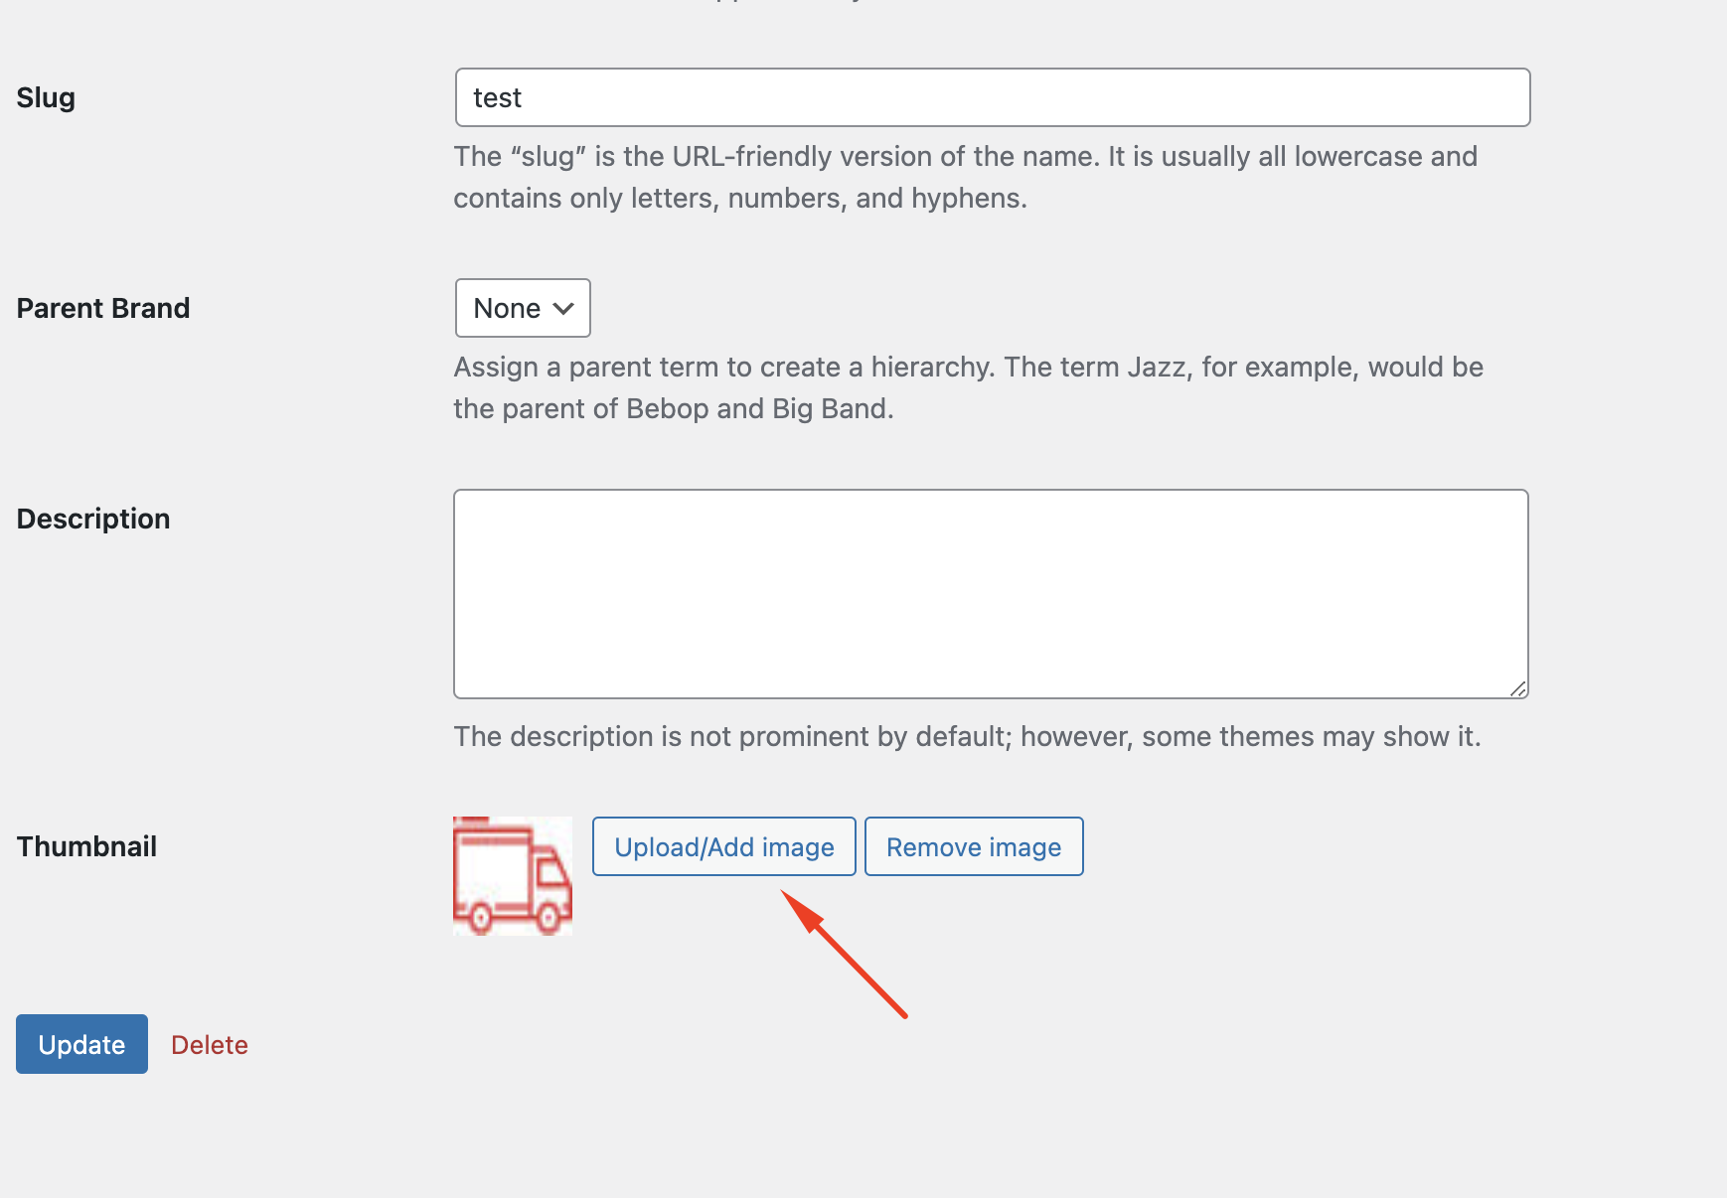Click the Thumbnail row label

[x=86, y=846]
